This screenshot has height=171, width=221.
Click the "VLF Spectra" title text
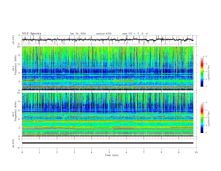click(32, 34)
